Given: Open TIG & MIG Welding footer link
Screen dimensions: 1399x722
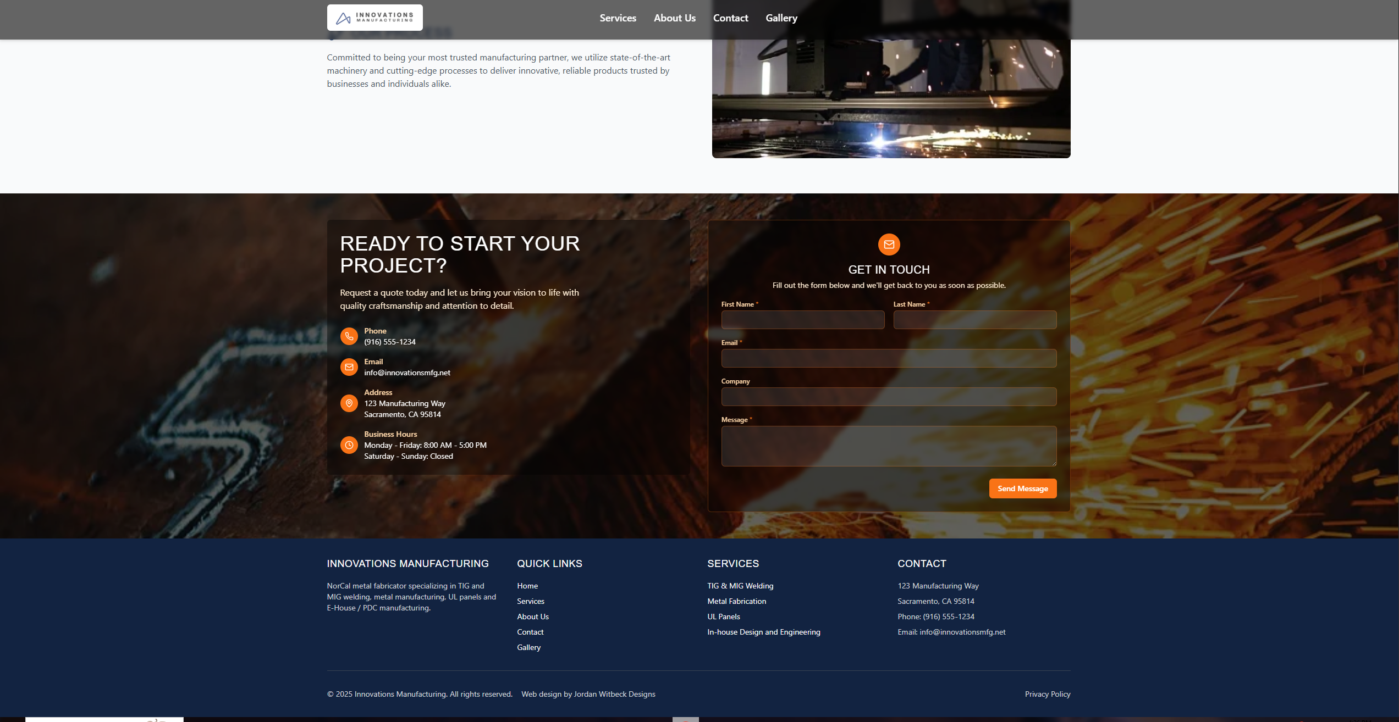Looking at the screenshot, I should point(740,586).
